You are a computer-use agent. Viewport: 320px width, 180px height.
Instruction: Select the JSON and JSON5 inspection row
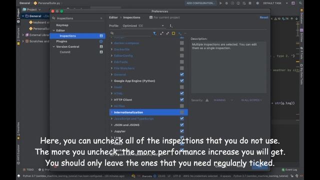coord(148,125)
